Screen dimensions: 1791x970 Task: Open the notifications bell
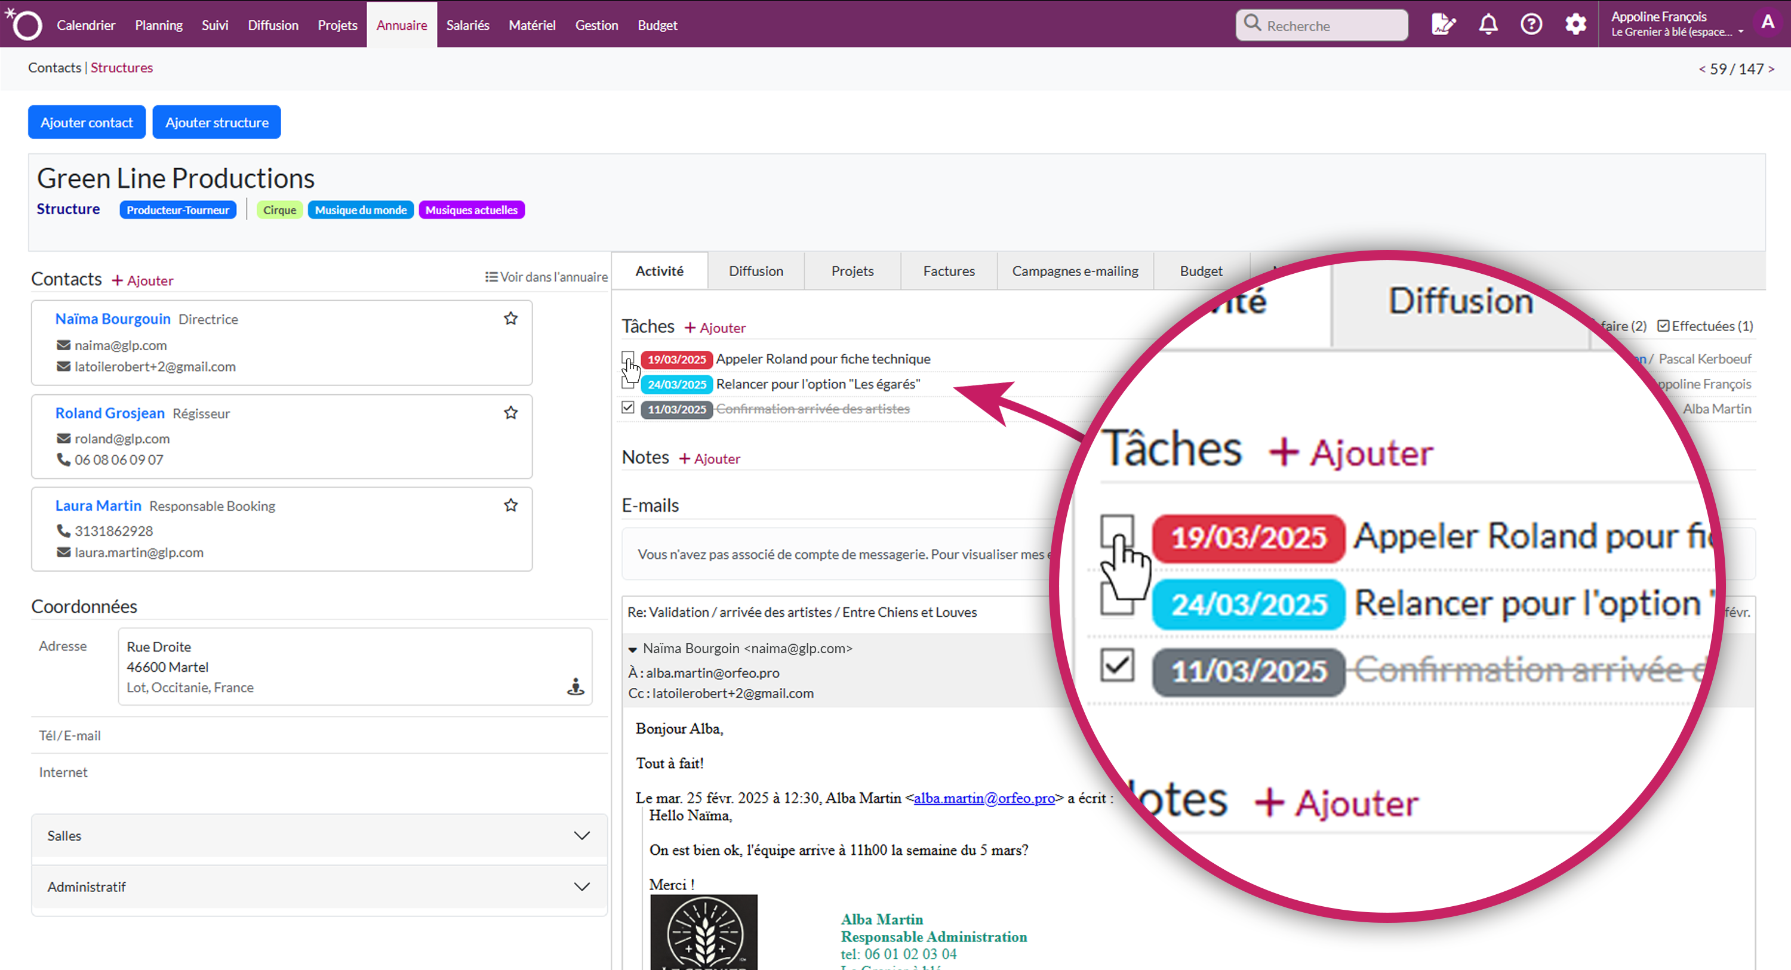(x=1488, y=24)
